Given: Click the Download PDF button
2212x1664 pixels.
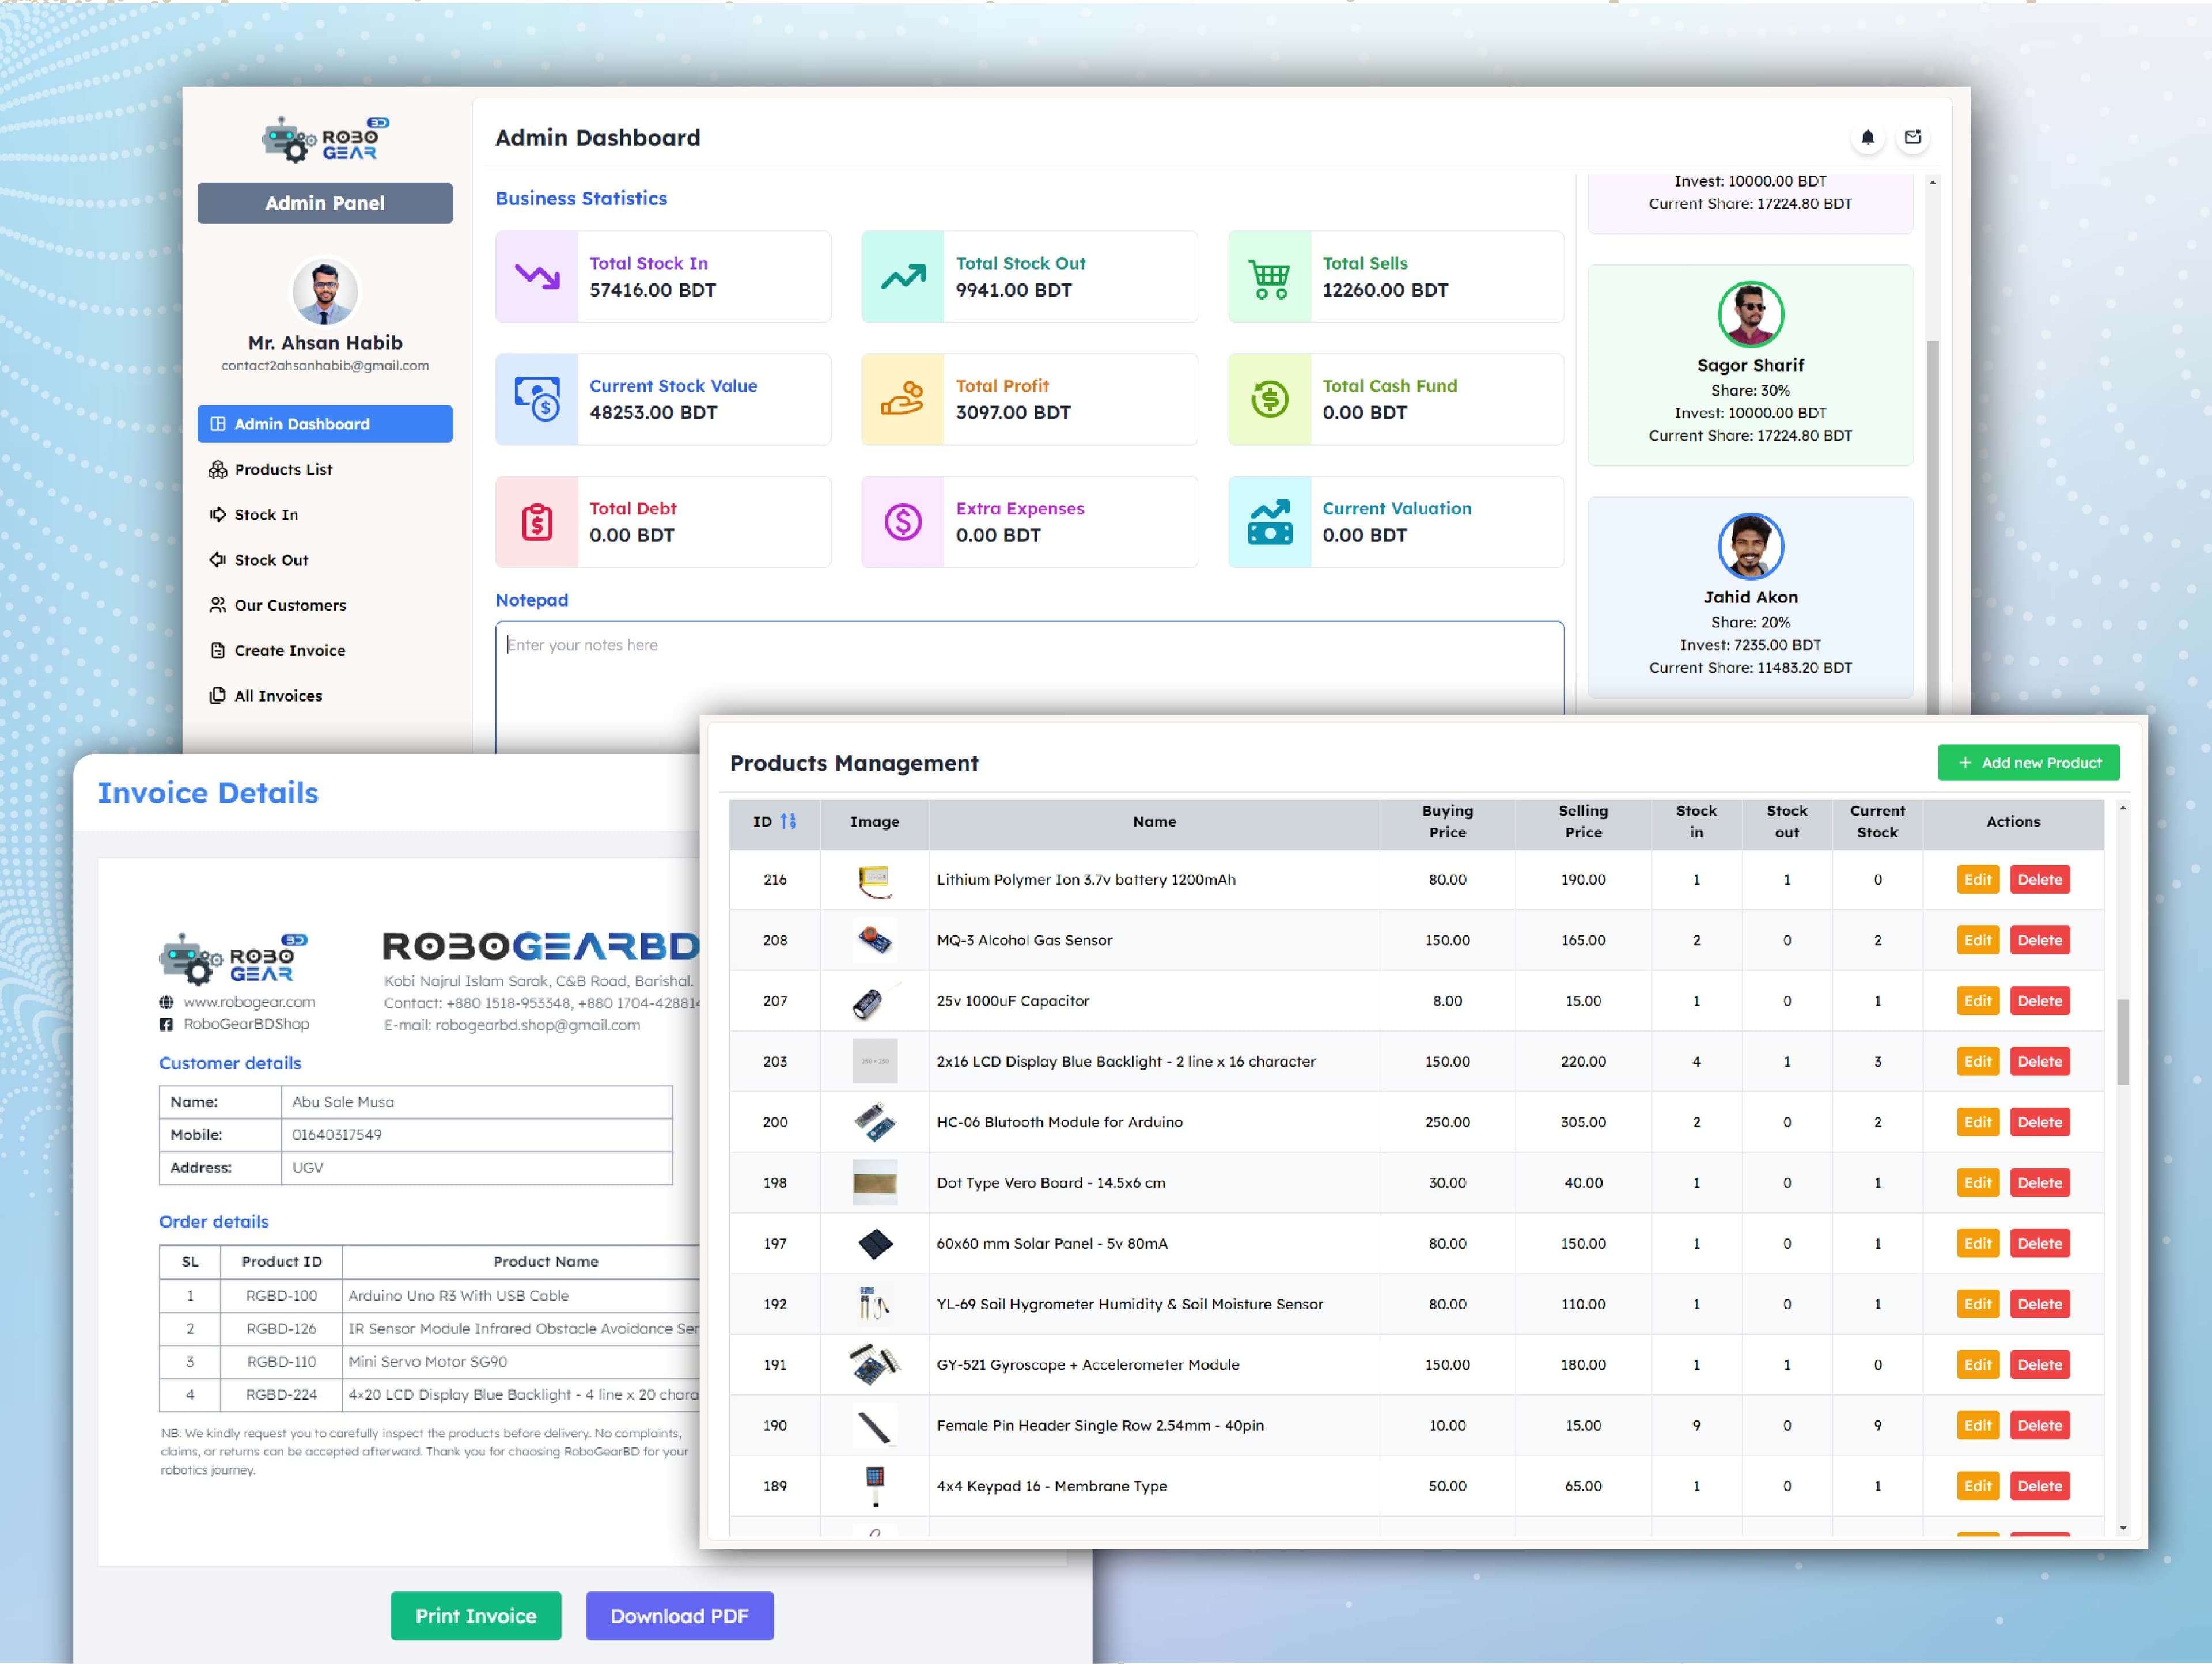Looking at the screenshot, I should click(680, 1616).
